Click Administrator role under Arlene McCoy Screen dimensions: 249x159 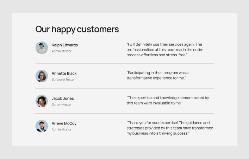point(61,129)
